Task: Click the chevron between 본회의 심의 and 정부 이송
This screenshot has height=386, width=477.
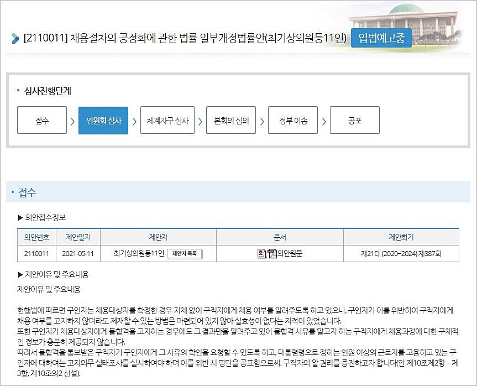Action: tap(262, 122)
